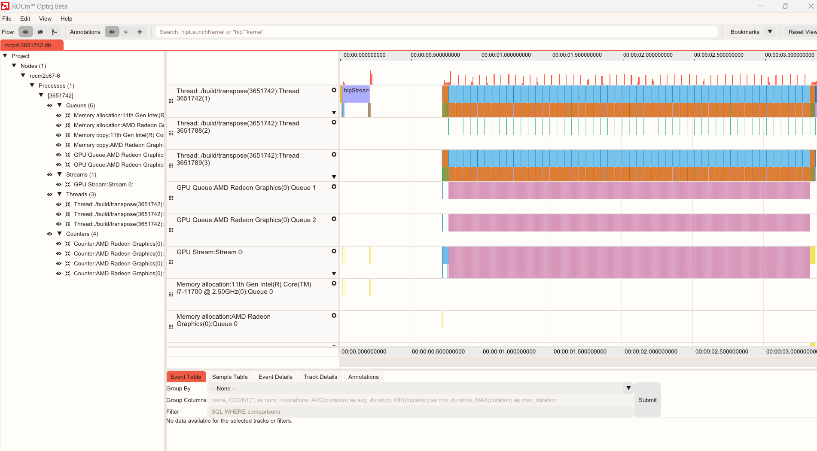Screen dimensions: 817x451
Task: Open settings gear for GPU Stream 0 track
Action: (334, 251)
